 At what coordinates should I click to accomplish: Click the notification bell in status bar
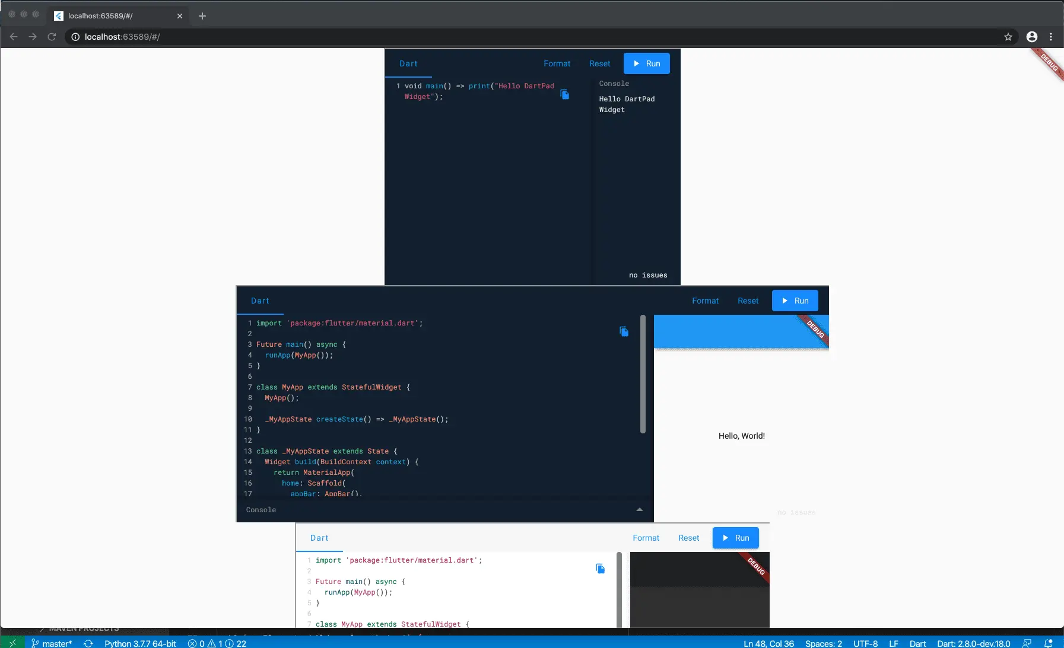coord(1049,643)
